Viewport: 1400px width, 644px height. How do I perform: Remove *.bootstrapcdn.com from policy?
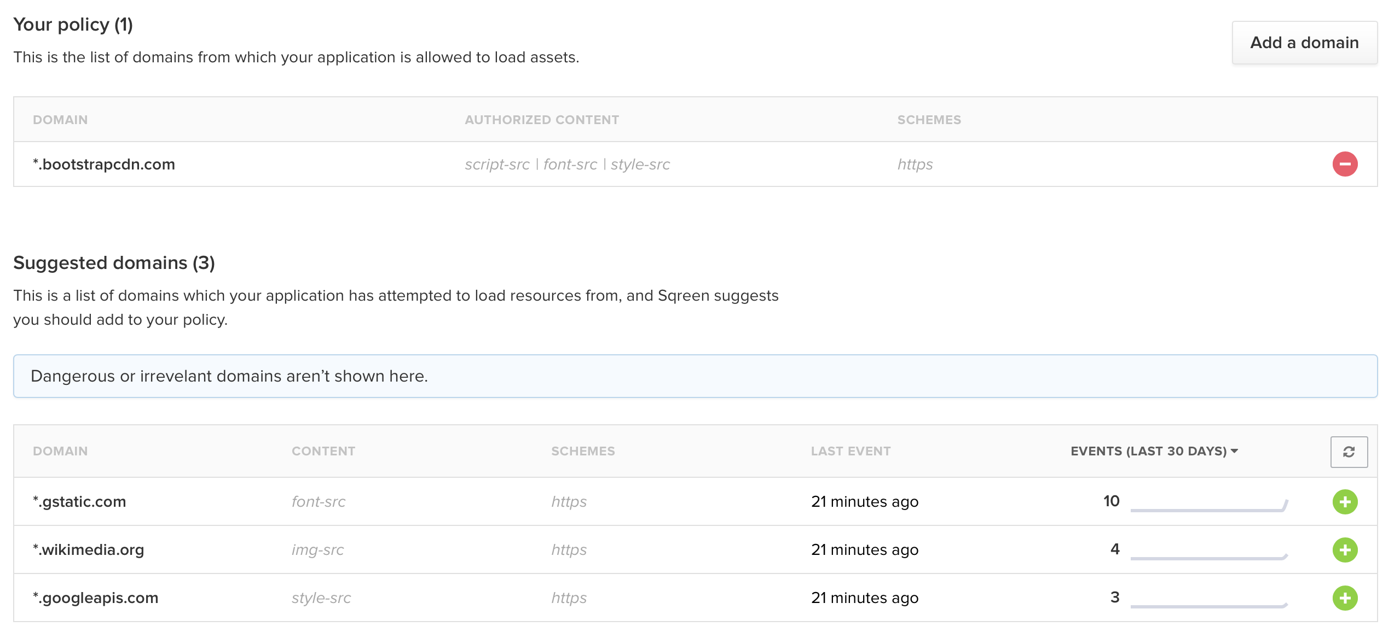point(1344,164)
